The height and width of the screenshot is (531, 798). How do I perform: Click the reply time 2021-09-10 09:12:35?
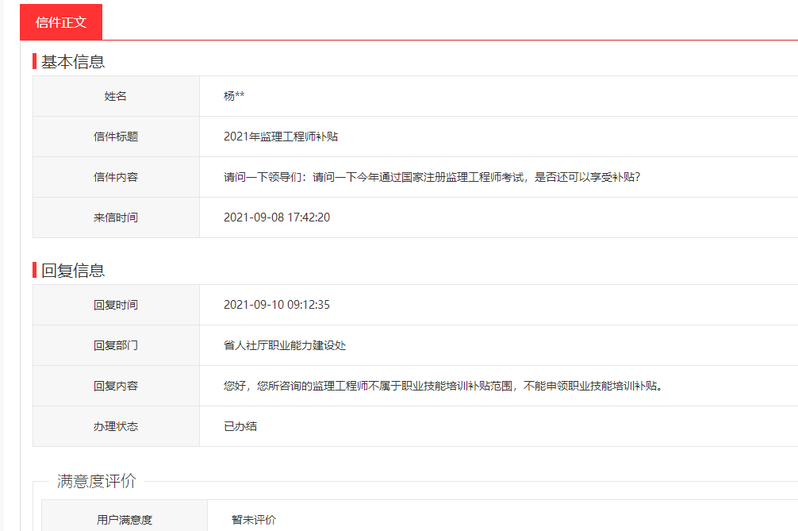tap(277, 305)
